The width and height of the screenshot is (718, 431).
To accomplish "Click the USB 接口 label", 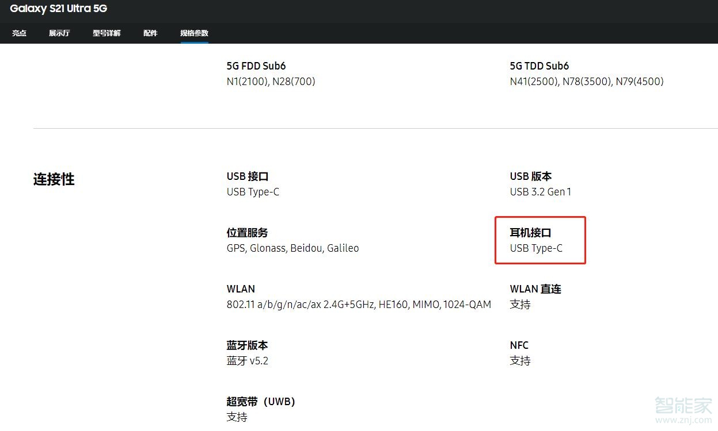I will [x=248, y=176].
